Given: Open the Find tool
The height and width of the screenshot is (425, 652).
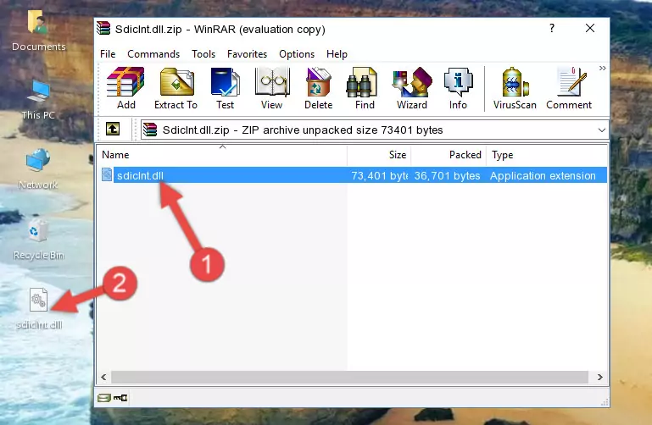Looking at the screenshot, I should pos(365,88).
